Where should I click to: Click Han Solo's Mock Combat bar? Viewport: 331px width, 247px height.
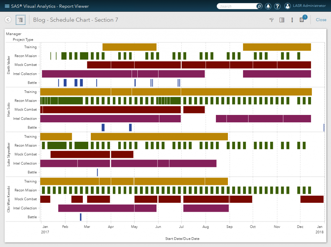click(112, 109)
